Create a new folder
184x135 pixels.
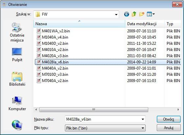(142, 14)
